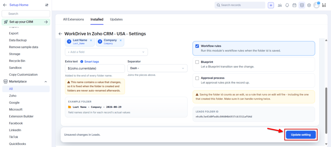Click the Extra text input field
This screenshot has height=147, width=331.
pos(95,68)
